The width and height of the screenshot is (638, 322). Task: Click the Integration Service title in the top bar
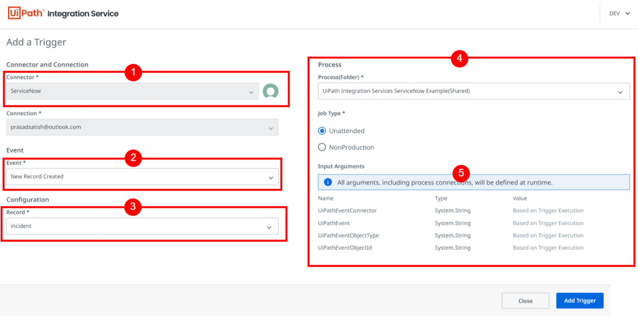pyautogui.click(x=83, y=13)
